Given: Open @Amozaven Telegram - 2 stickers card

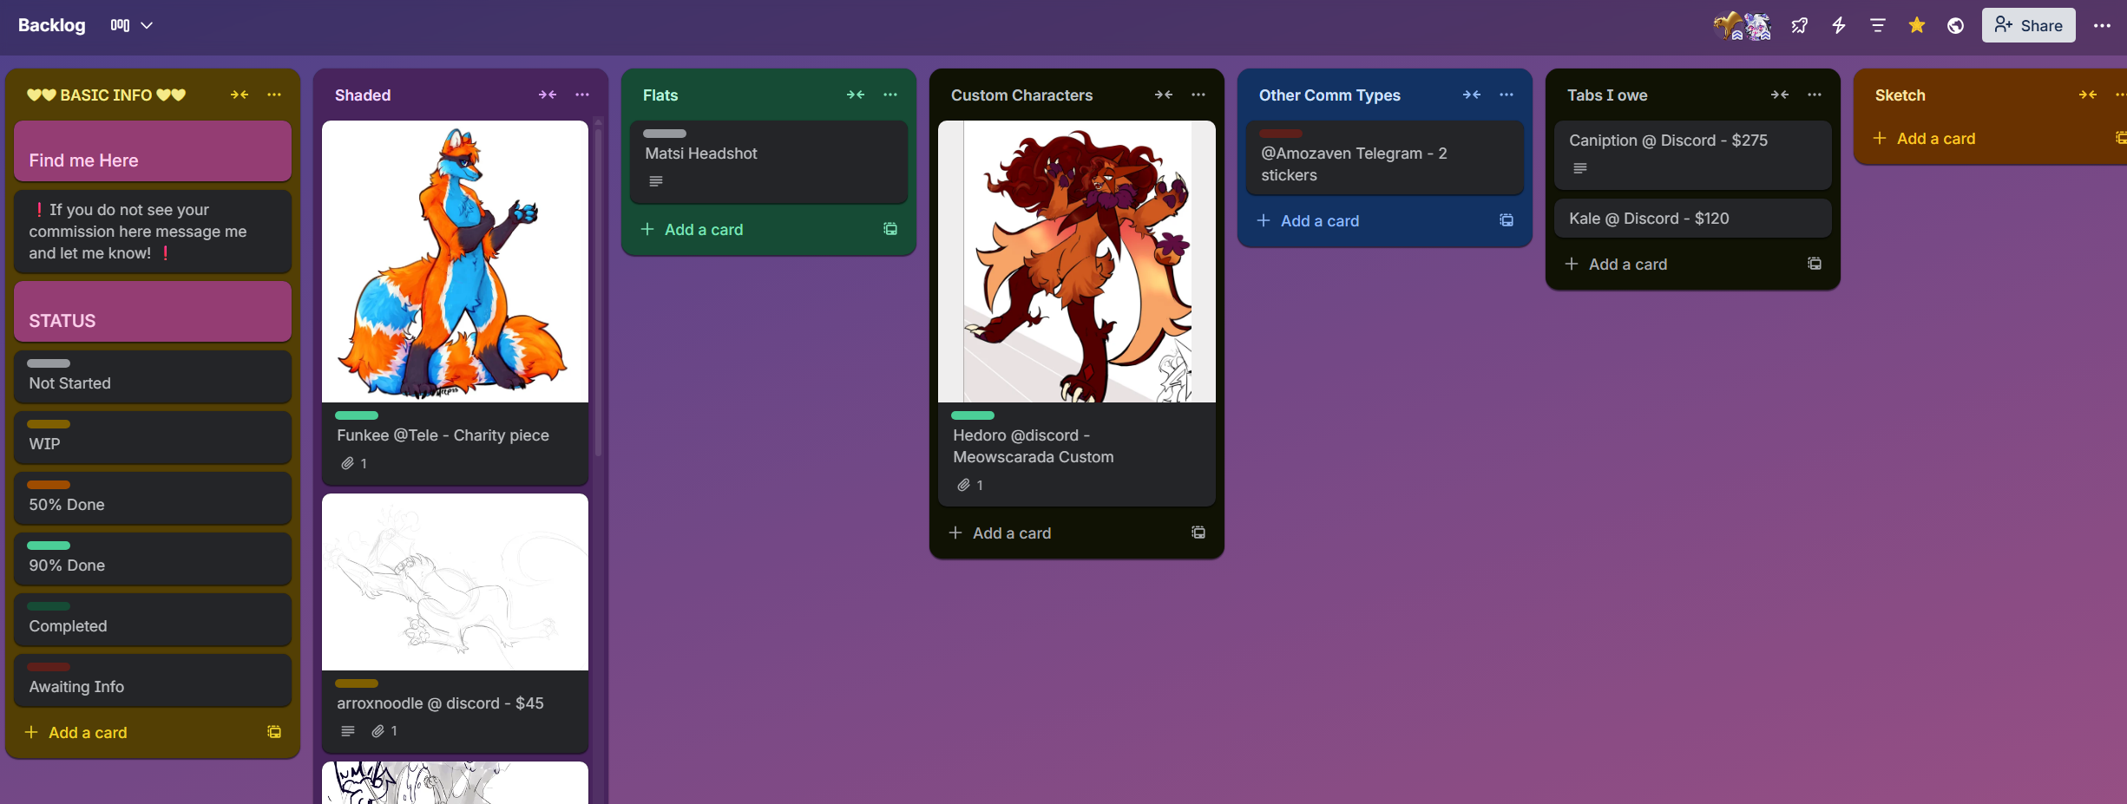Looking at the screenshot, I should pos(1385,158).
